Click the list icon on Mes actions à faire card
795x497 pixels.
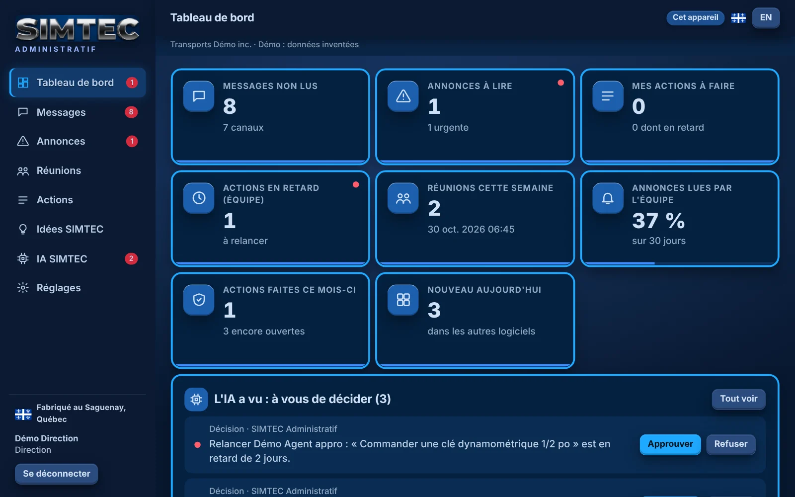(608, 96)
